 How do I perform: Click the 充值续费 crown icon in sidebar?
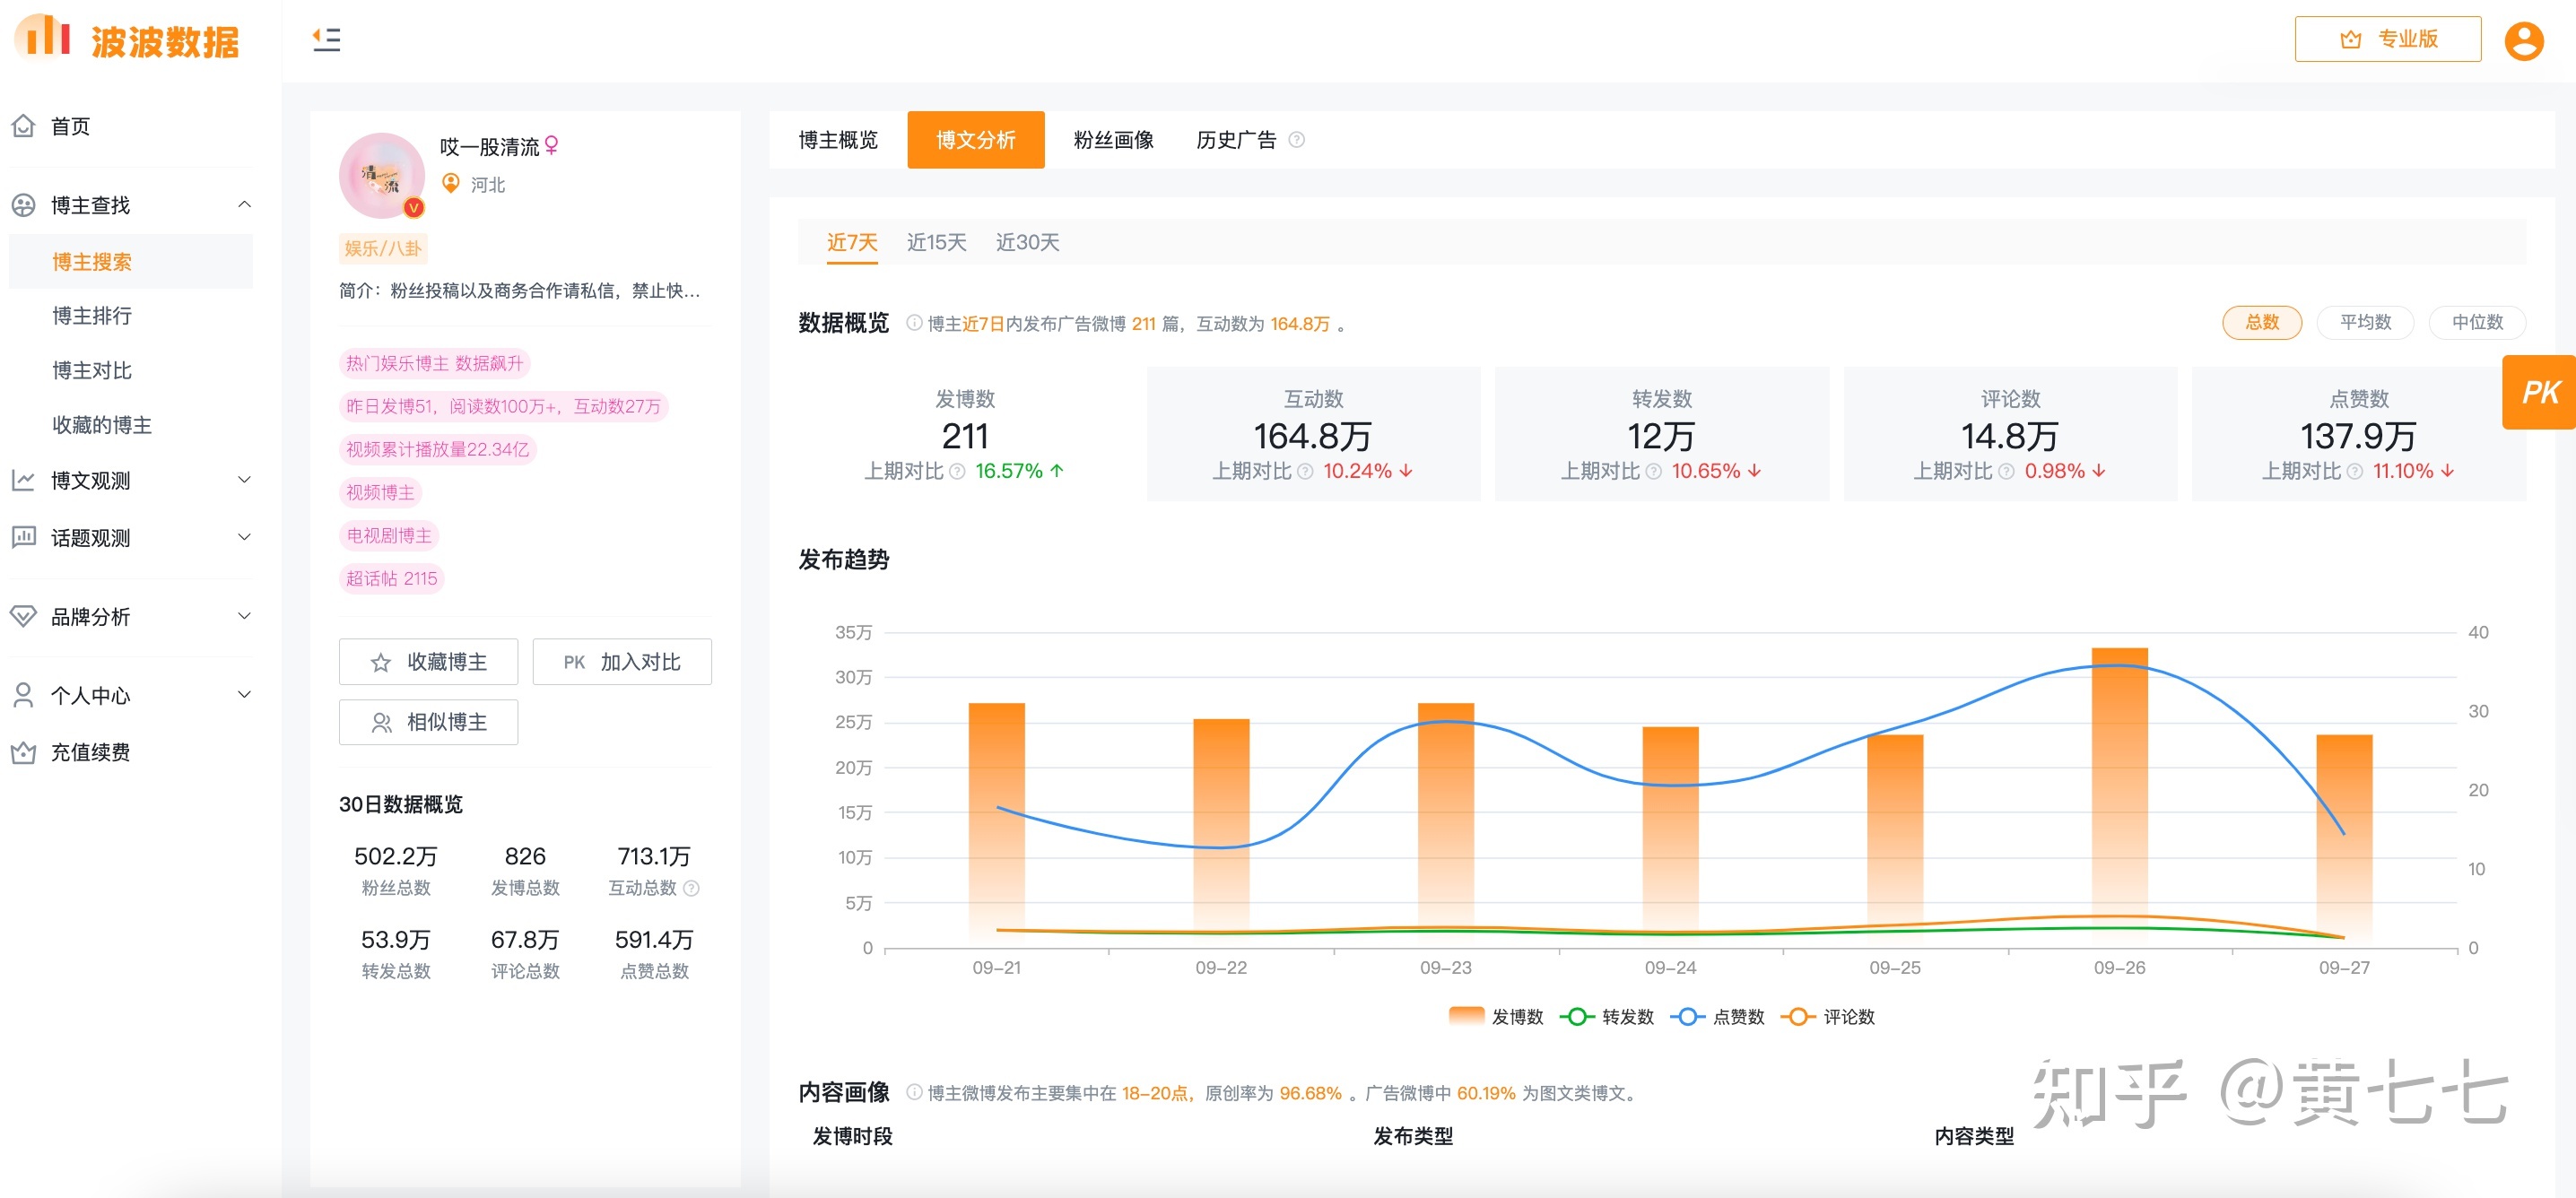(23, 752)
